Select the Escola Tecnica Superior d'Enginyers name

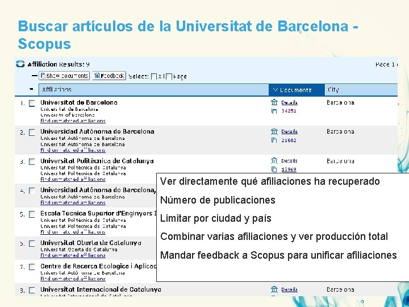pos(98,214)
